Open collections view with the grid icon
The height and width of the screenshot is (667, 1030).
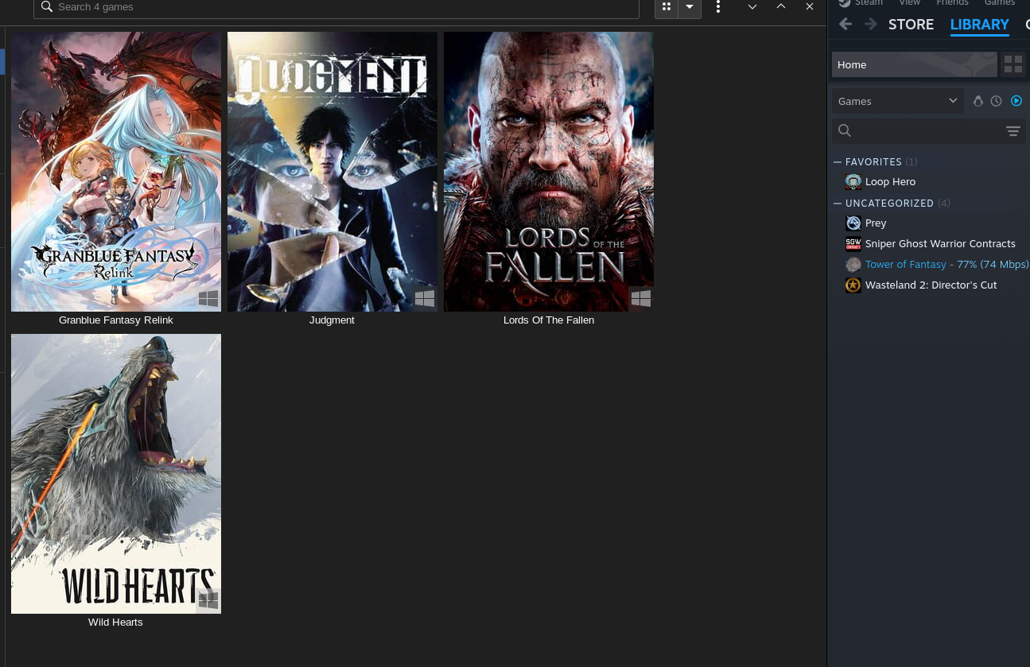1013,64
